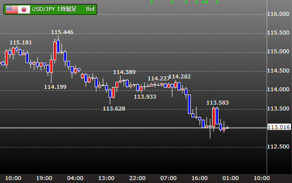Viewport: 292px width, 183px height.
Task: Click the 13:00 time axis label
Action: (x=107, y=178)
